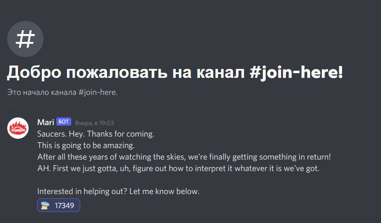The image size is (381, 223).
Task: Open profile via the Mari username
Action: click(46, 123)
